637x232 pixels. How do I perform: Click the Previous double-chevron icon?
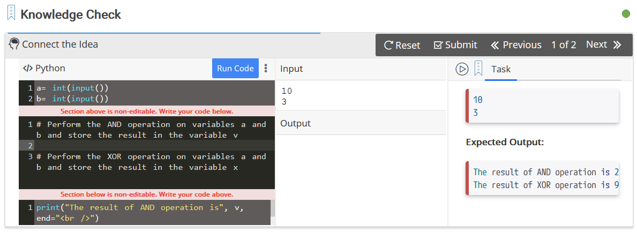(495, 44)
